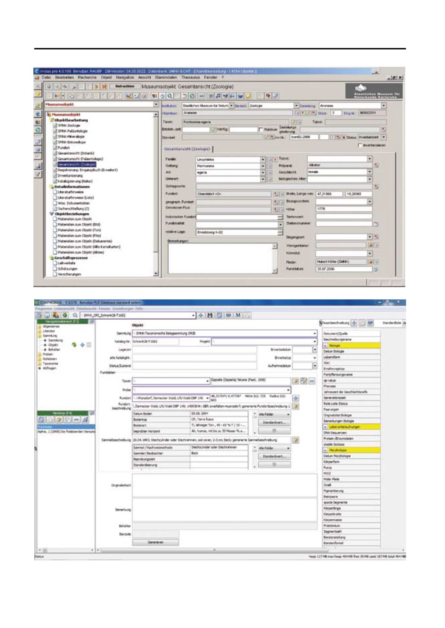Open the Status dropdown in imdas
The width and height of the screenshot is (445, 628).
384,137
